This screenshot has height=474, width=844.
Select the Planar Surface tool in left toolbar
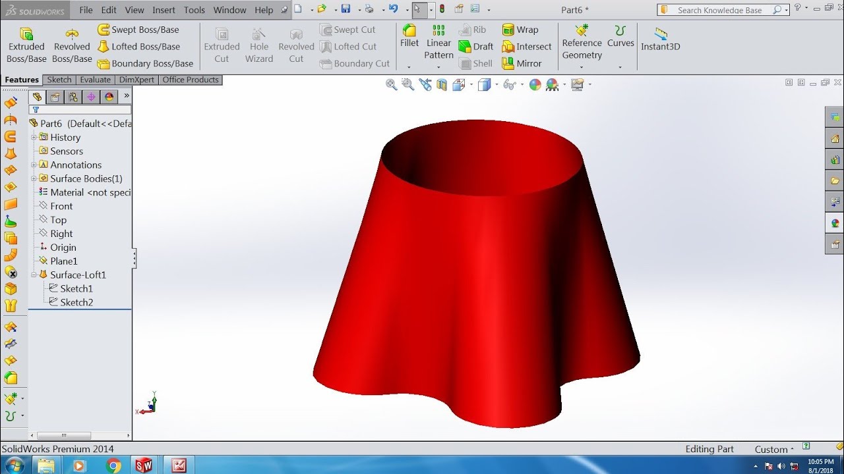coord(11,204)
